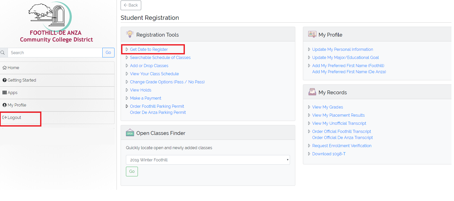Open Add or Drop Classes link
This screenshot has width=454, height=201.
(149, 66)
